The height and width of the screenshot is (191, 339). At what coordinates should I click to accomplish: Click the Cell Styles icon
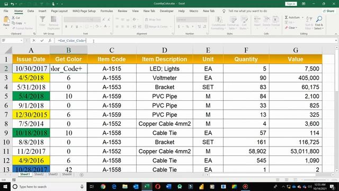coord(244,23)
